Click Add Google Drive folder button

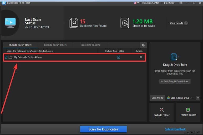175,81
